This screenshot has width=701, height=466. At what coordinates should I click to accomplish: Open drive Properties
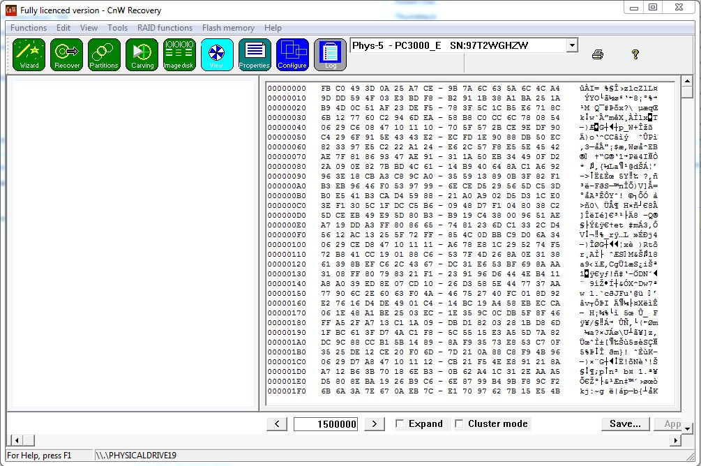pyautogui.click(x=255, y=54)
